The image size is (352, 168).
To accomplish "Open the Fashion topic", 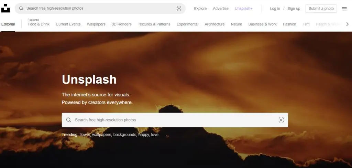I will 289,24.
